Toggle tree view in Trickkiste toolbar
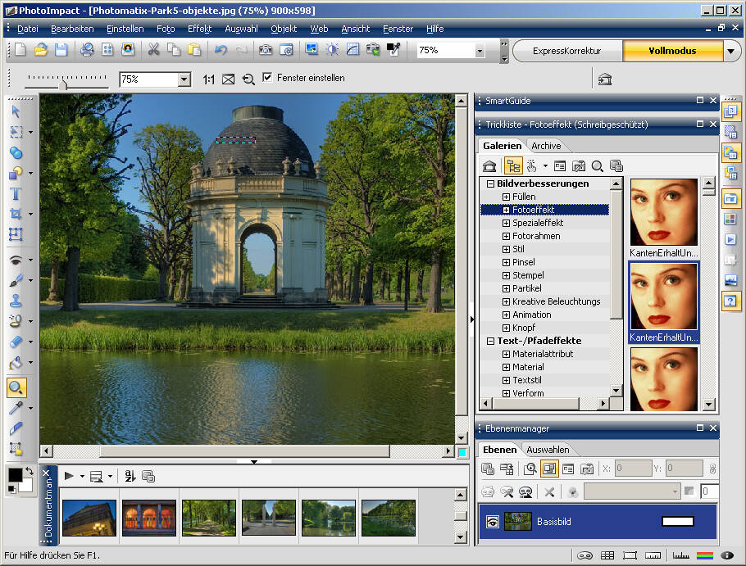Screen dimensions: 746x566 coord(513,165)
